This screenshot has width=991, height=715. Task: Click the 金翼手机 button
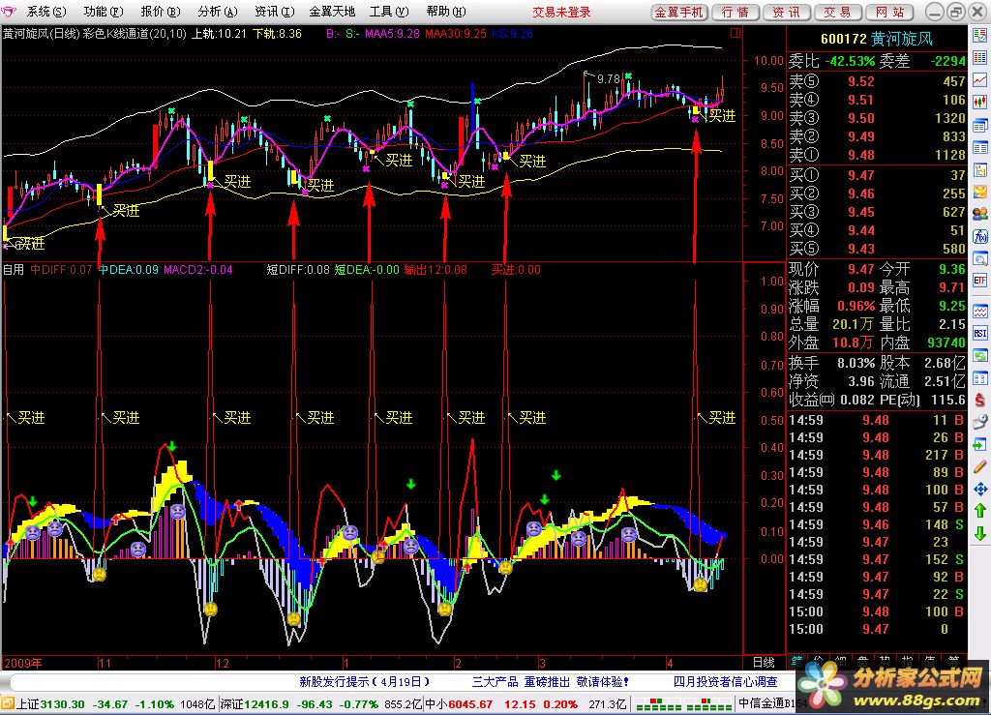pyautogui.click(x=678, y=12)
